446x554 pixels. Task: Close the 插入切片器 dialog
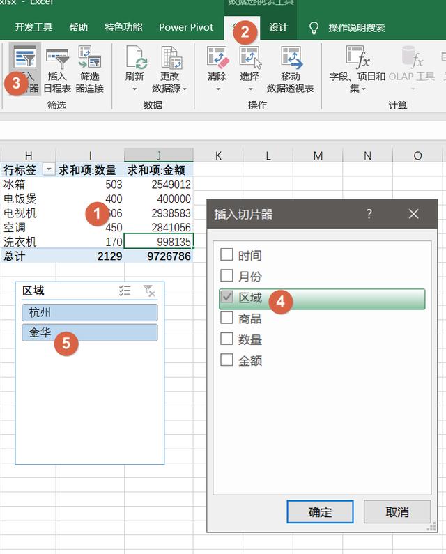(413, 214)
